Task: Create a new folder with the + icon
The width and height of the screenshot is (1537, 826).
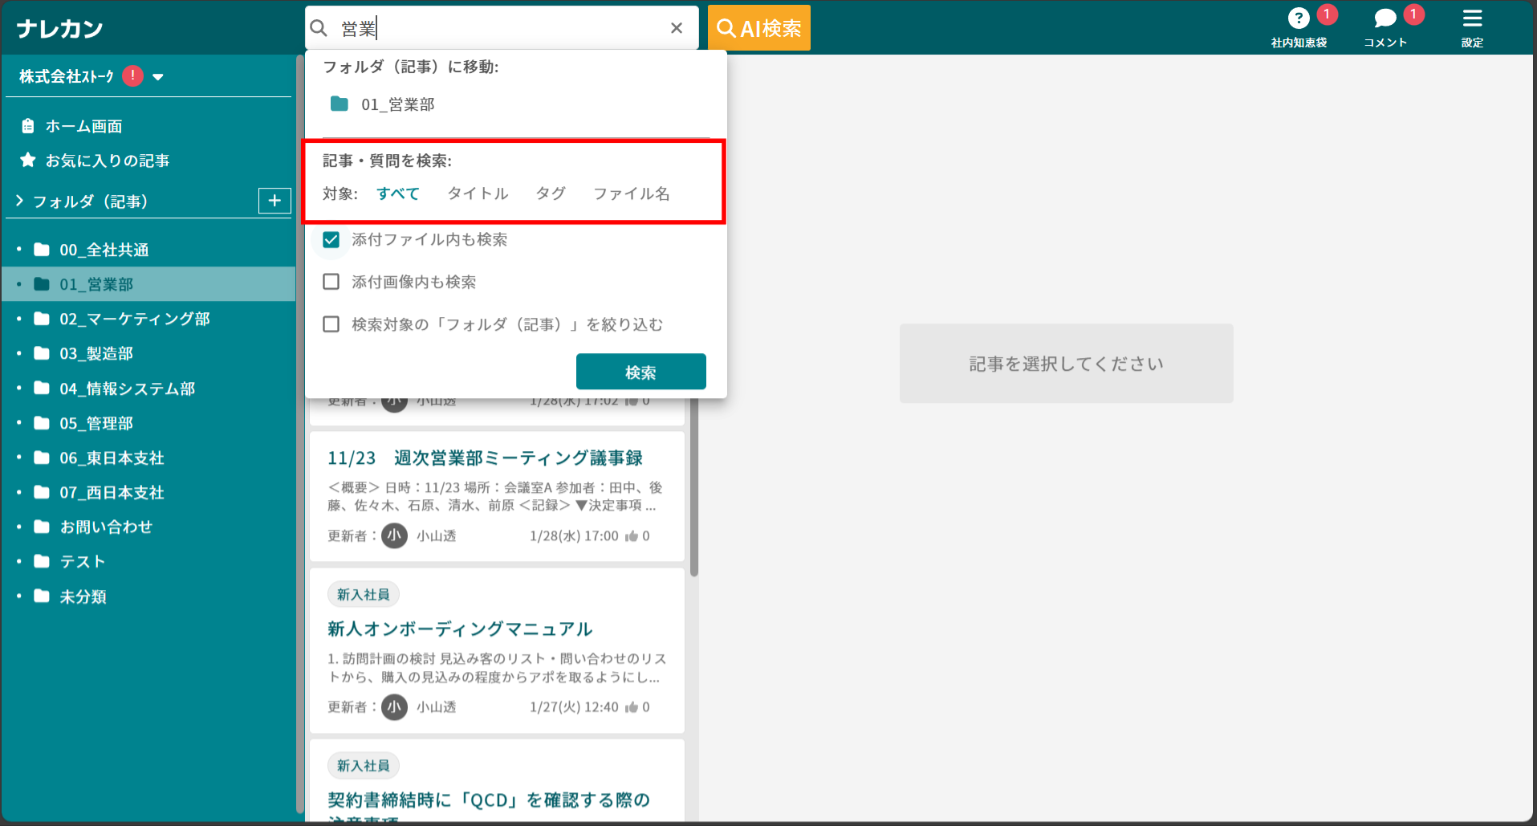Action: 274,201
